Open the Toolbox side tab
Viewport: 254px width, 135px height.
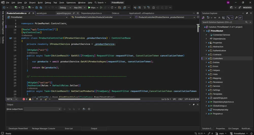pyautogui.click(x=3, y=40)
